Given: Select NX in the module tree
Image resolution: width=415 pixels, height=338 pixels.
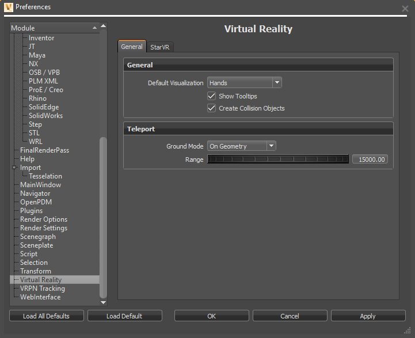Looking at the screenshot, I should (33, 64).
